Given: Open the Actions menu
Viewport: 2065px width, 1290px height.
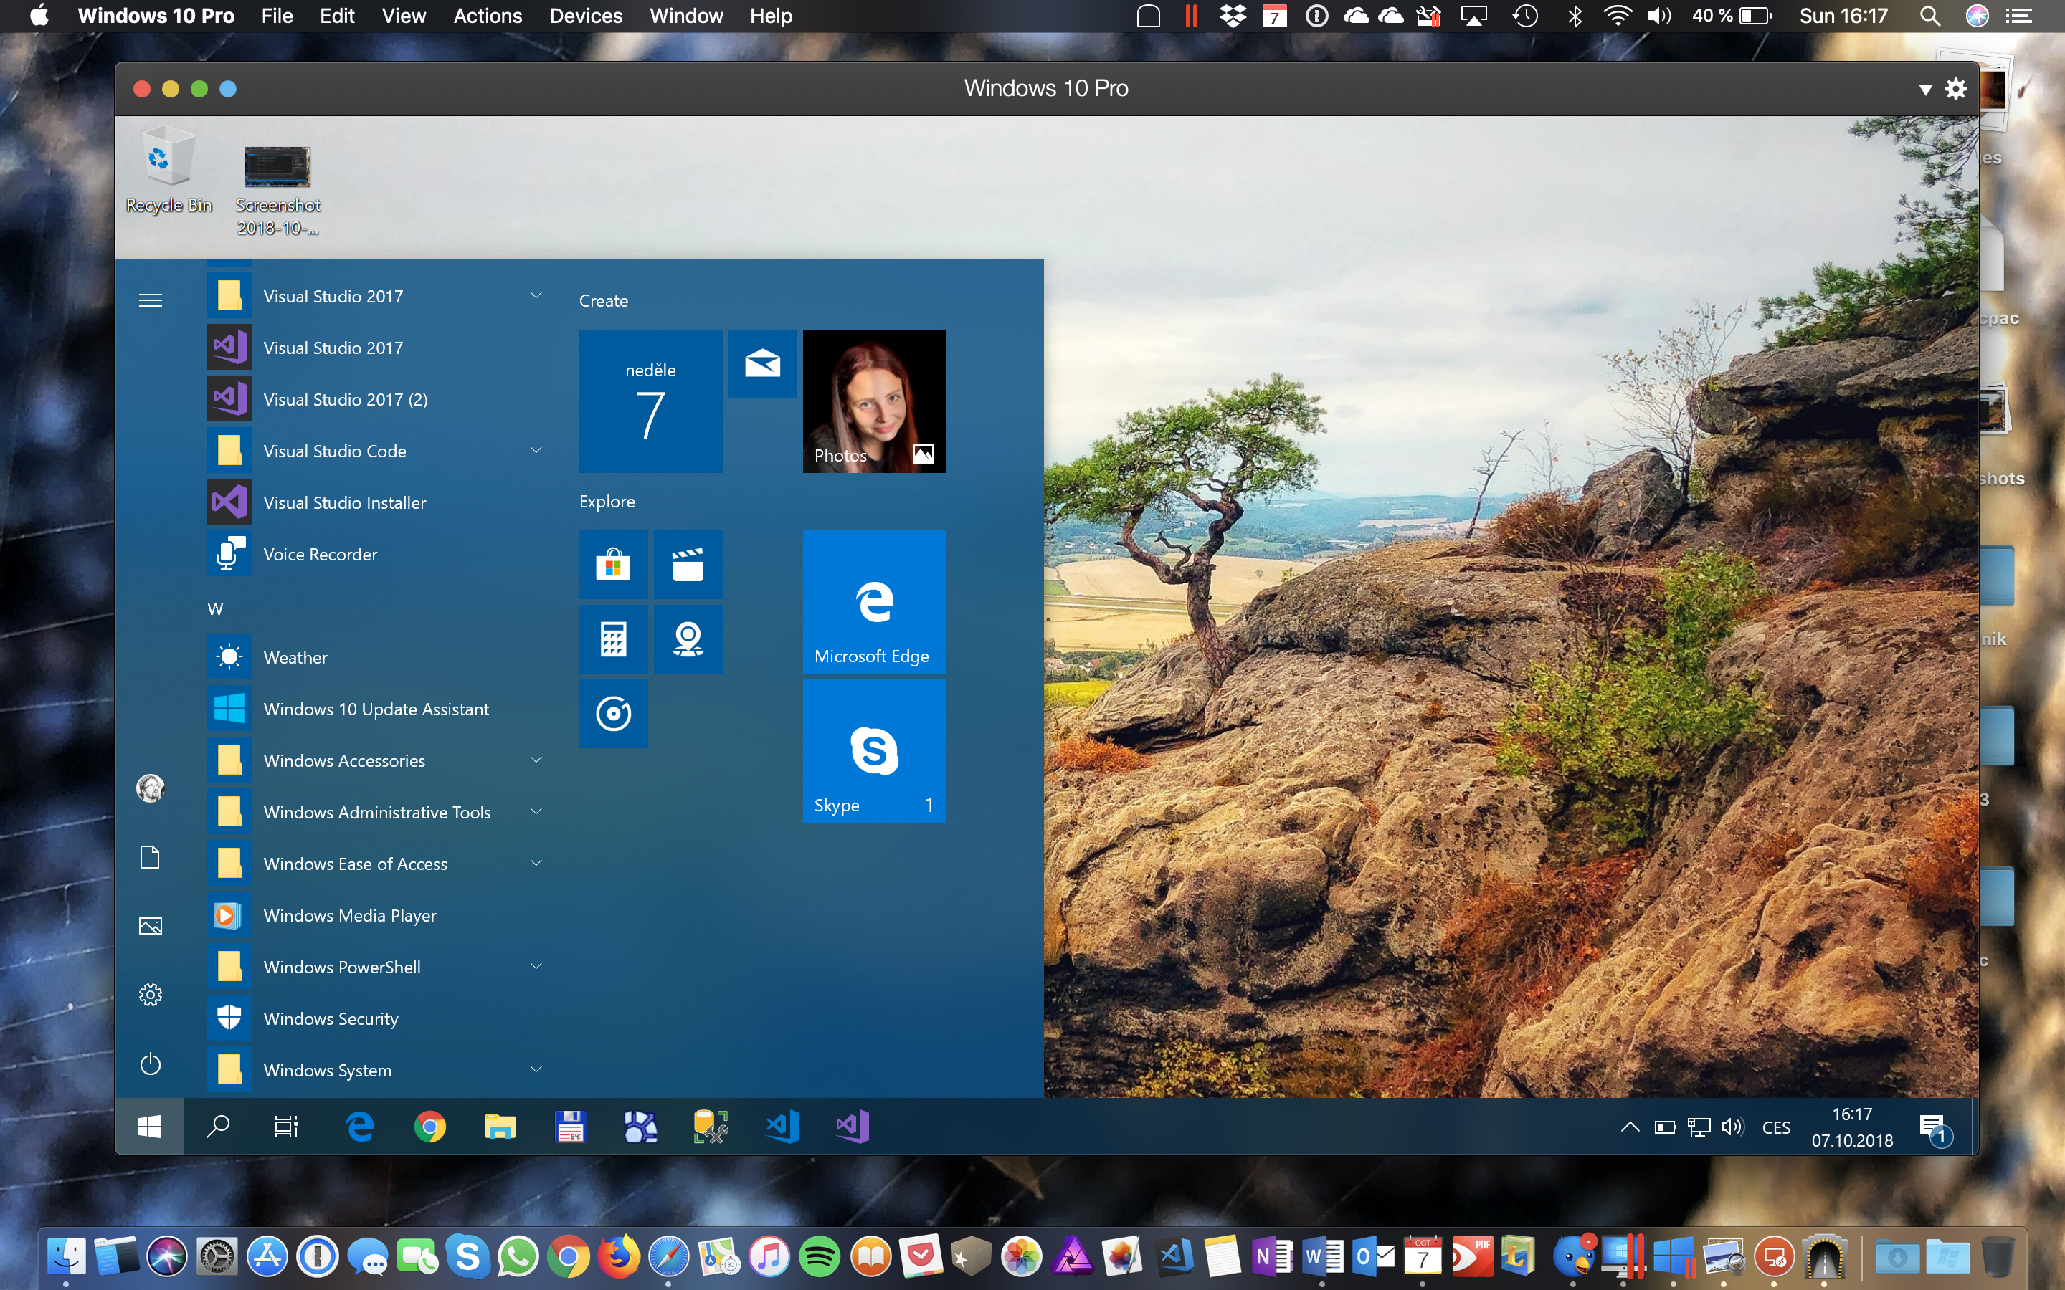Looking at the screenshot, I should click(x=488, y=16).
